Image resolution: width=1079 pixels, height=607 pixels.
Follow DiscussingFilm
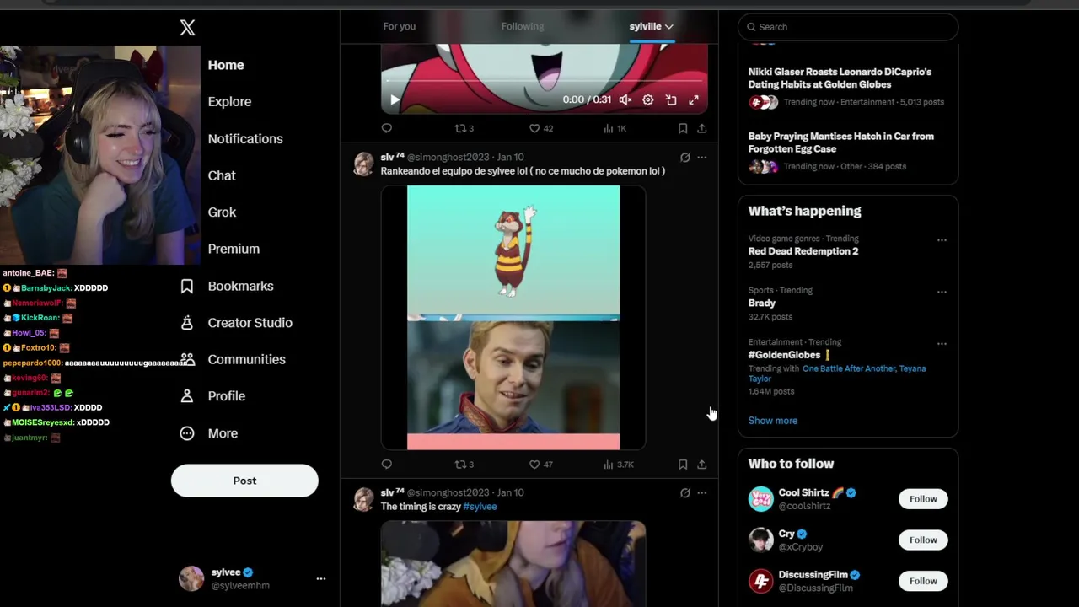click(923, 581)
